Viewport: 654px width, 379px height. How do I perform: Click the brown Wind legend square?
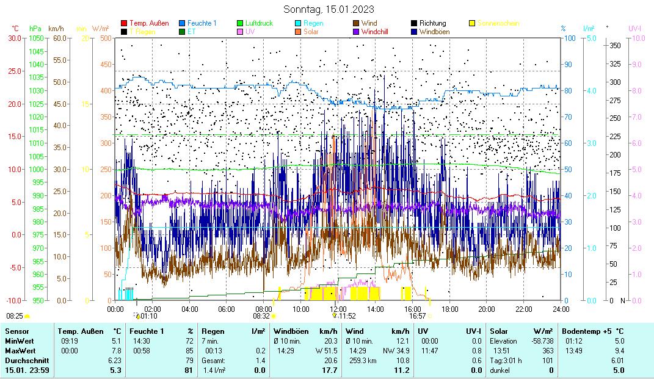point(356,23)
